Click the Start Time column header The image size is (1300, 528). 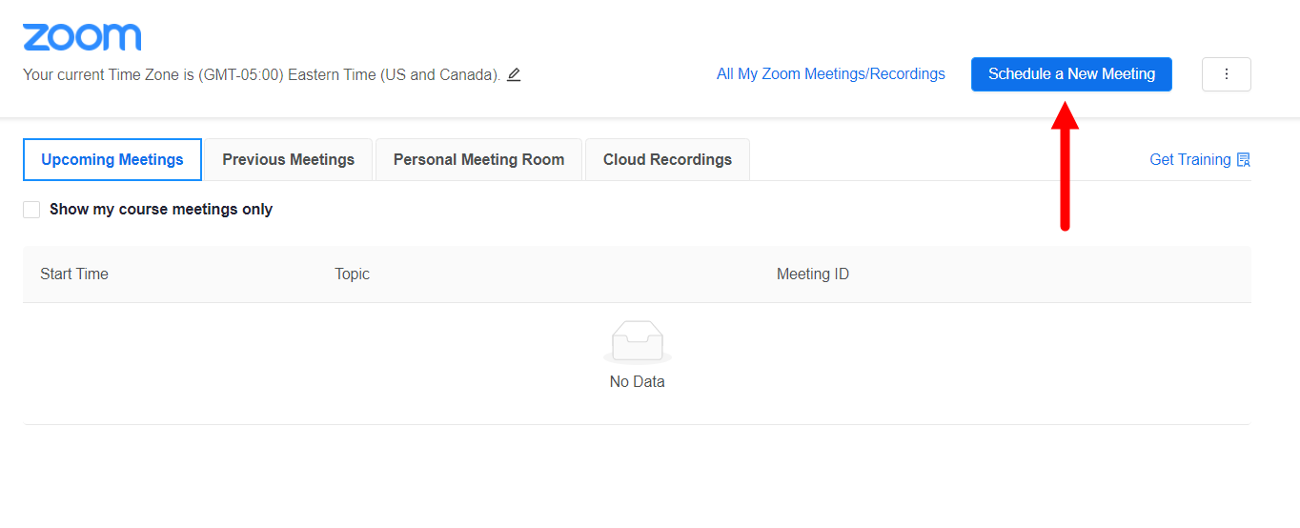(74, 274)
